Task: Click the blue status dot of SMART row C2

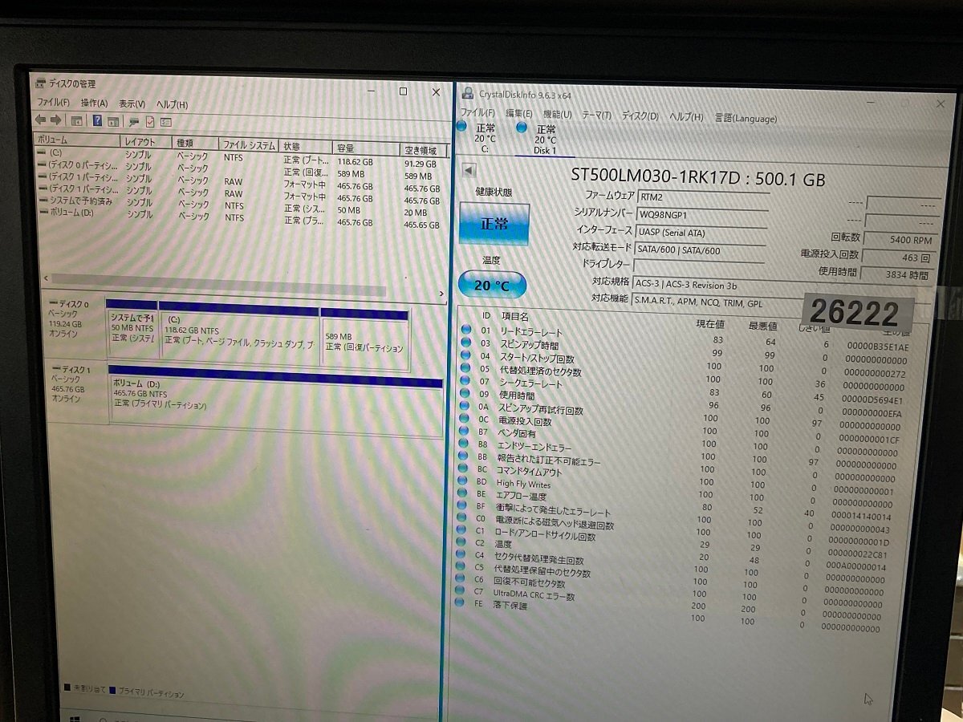Action: pyautogui.click(x=461, y=541)
